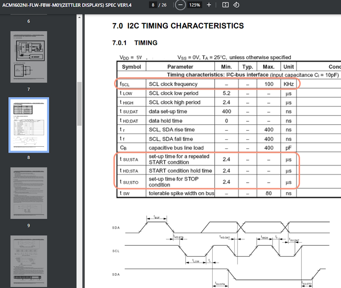Click the "t SU;STO" symbol cell in the table
This screenshot has width=341, height=288.
(x=129, y=182)
